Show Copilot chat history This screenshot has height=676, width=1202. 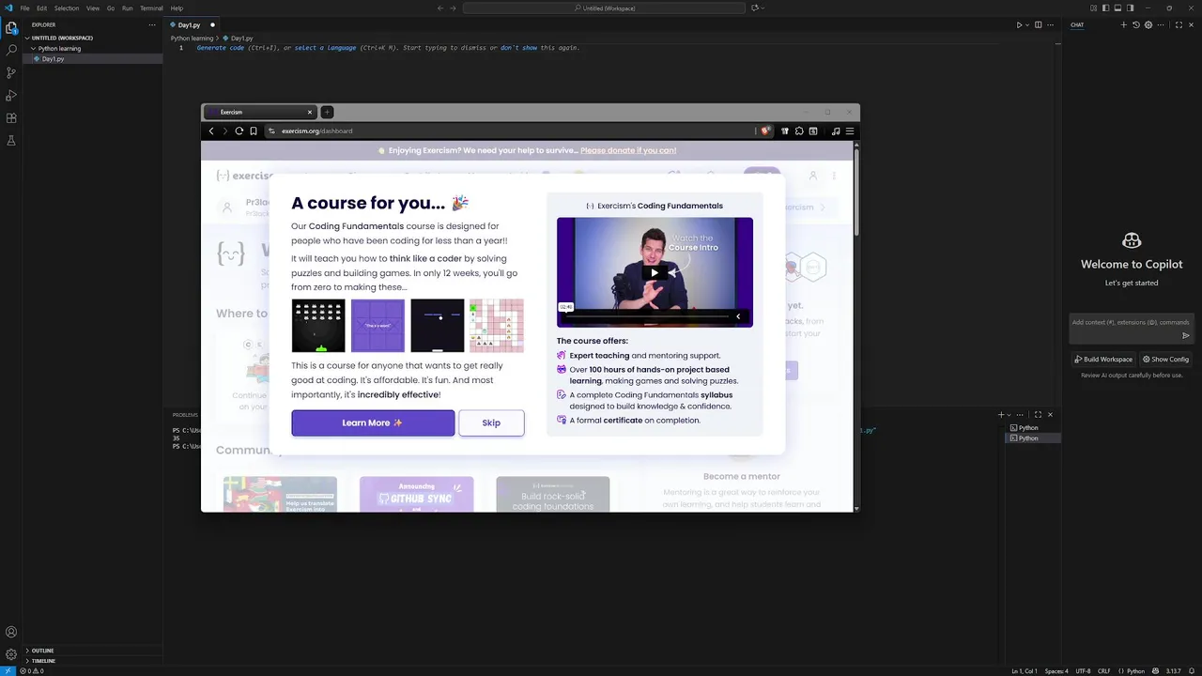click(x=1136, y=24)
